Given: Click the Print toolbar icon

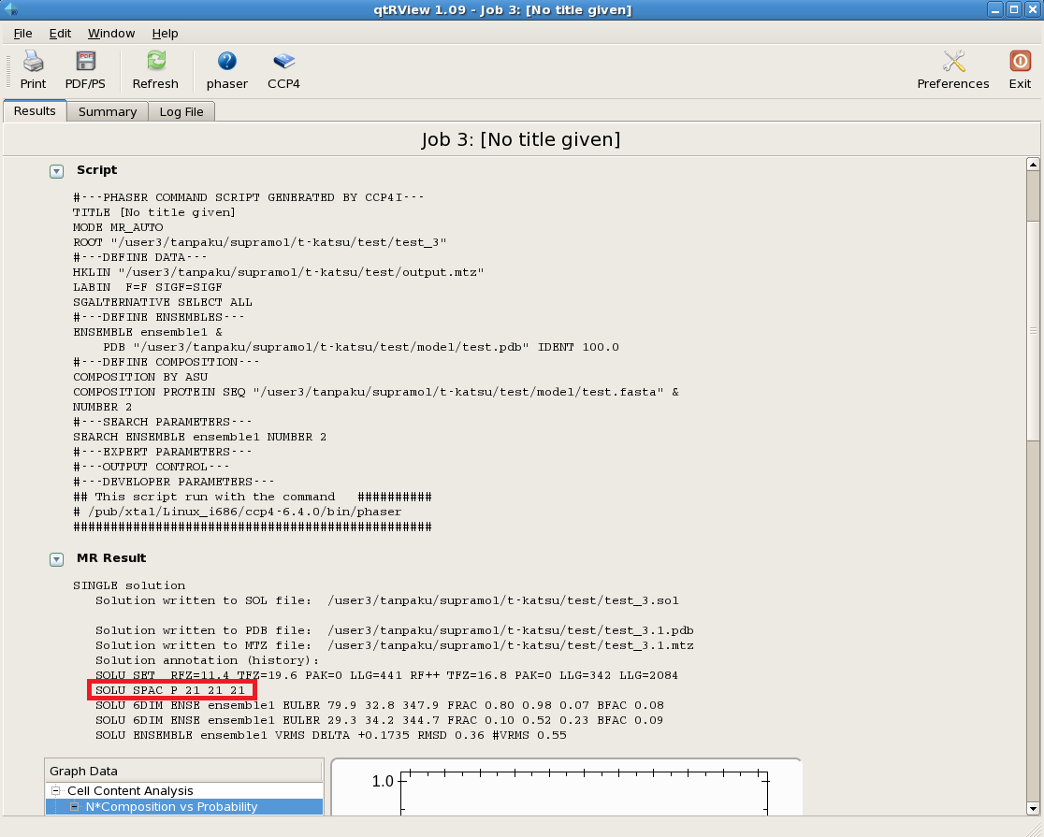Looking at the screenshot, I should 33,62.
